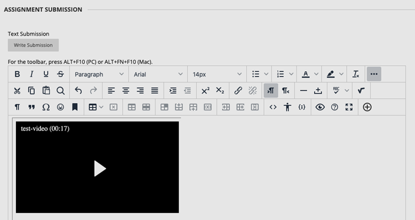
Task: Insert a code sample snippet
Action: pos(302,107)
